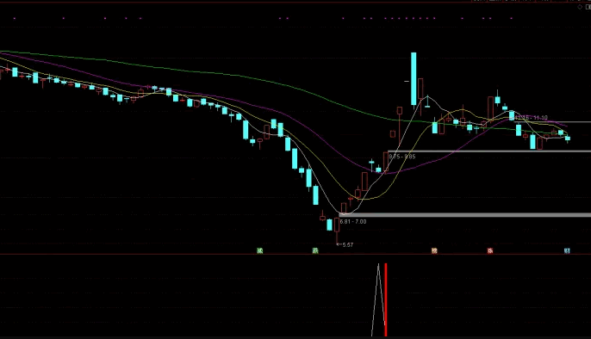This screenshot has height=339, width=591.
Task: Click the blue 财 event marker
Action: tap(567, 250)
